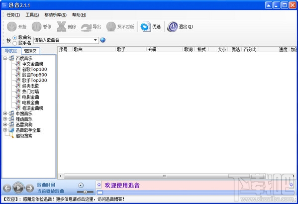The width and height of the screenshot is (298, 204).
Task: Click the 百度音乐 music note icon
Action: pos(11,58)
